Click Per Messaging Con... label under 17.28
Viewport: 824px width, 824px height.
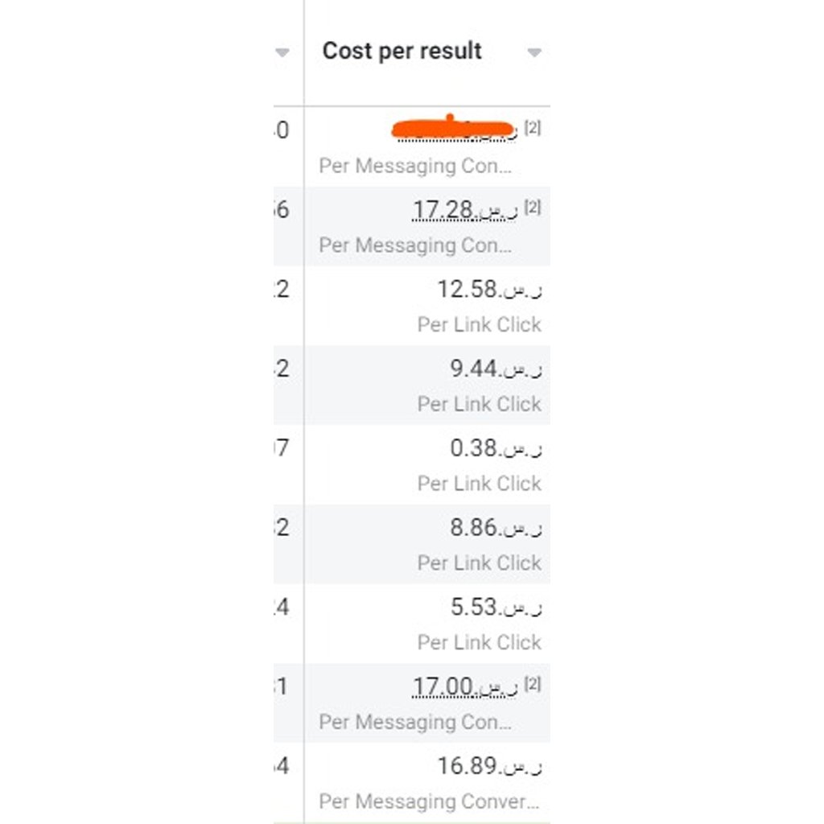(x=415, y=245)
